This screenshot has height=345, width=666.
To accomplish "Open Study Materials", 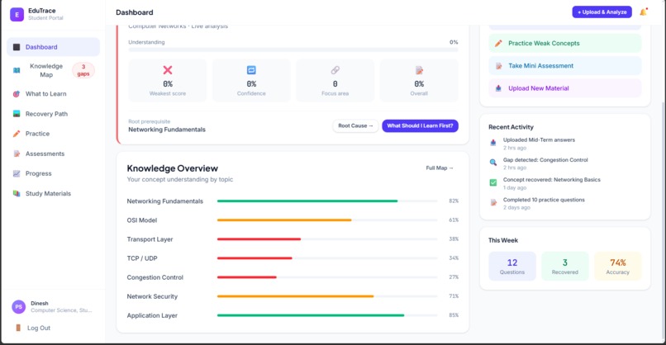I will 54,193.
